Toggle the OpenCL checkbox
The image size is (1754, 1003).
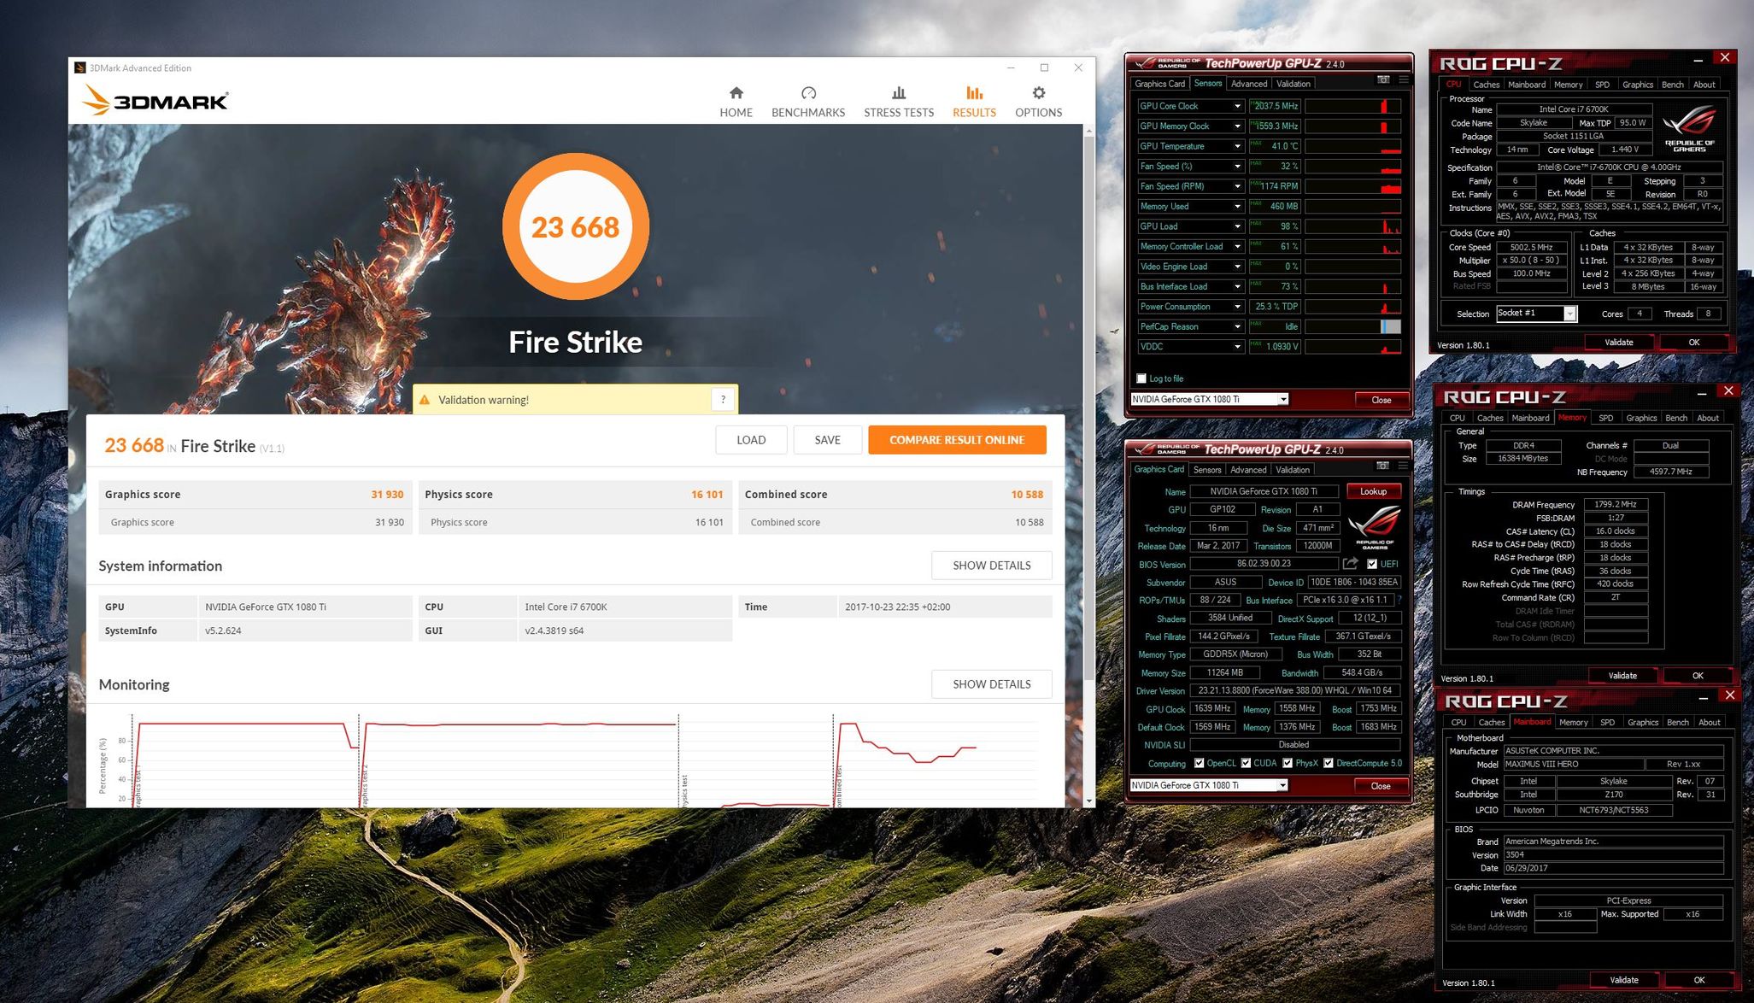[1199, 763]
